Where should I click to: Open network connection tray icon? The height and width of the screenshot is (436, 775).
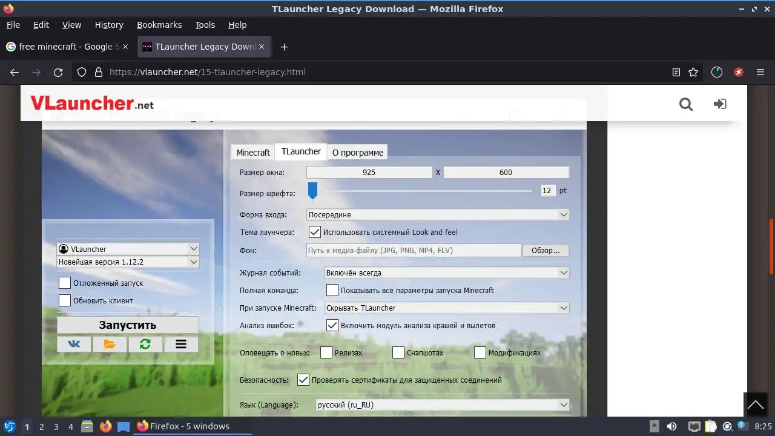[694, 426]
